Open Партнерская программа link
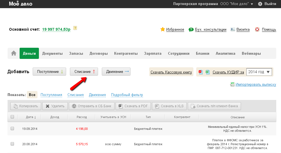 click(196, 4)
